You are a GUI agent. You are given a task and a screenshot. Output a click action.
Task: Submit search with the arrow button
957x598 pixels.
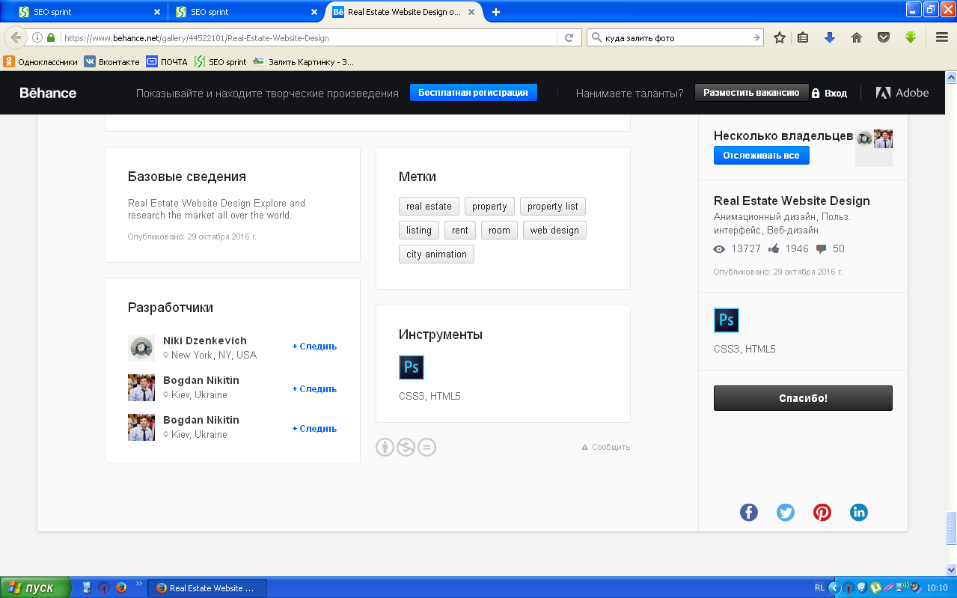click(756, 37)
